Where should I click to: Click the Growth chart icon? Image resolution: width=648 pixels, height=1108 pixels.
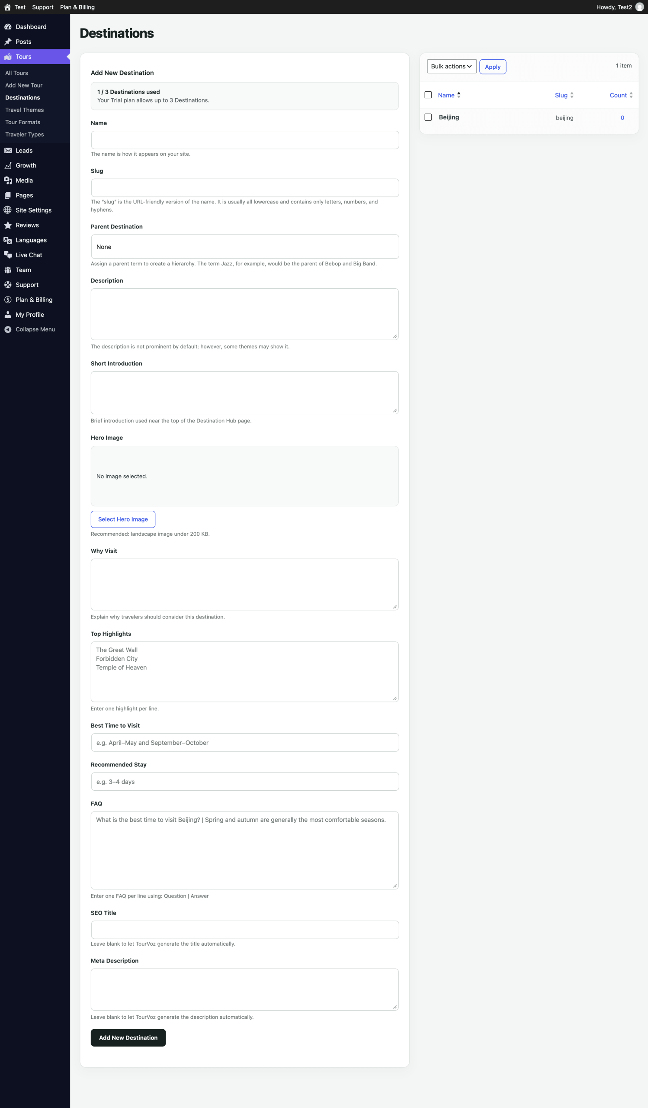pyautogui.click(x=8, y=165)
